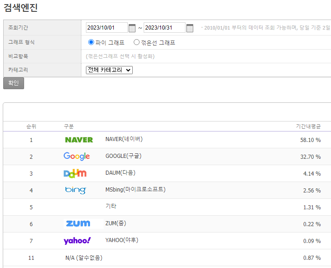Click the yahoo! logo

77,241
